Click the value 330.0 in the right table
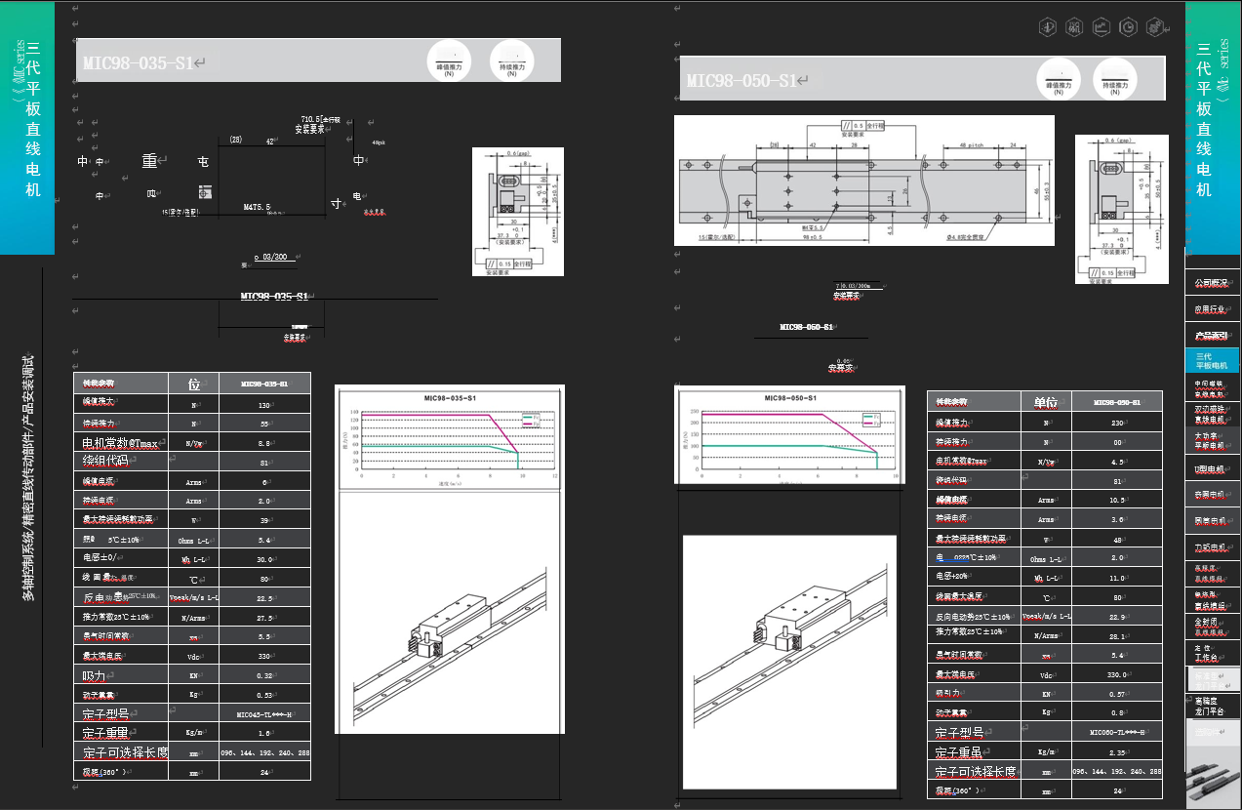 [x=1117, y=674]
